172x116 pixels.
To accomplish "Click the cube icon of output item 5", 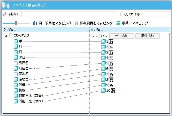I will click(x=103, y=63).
